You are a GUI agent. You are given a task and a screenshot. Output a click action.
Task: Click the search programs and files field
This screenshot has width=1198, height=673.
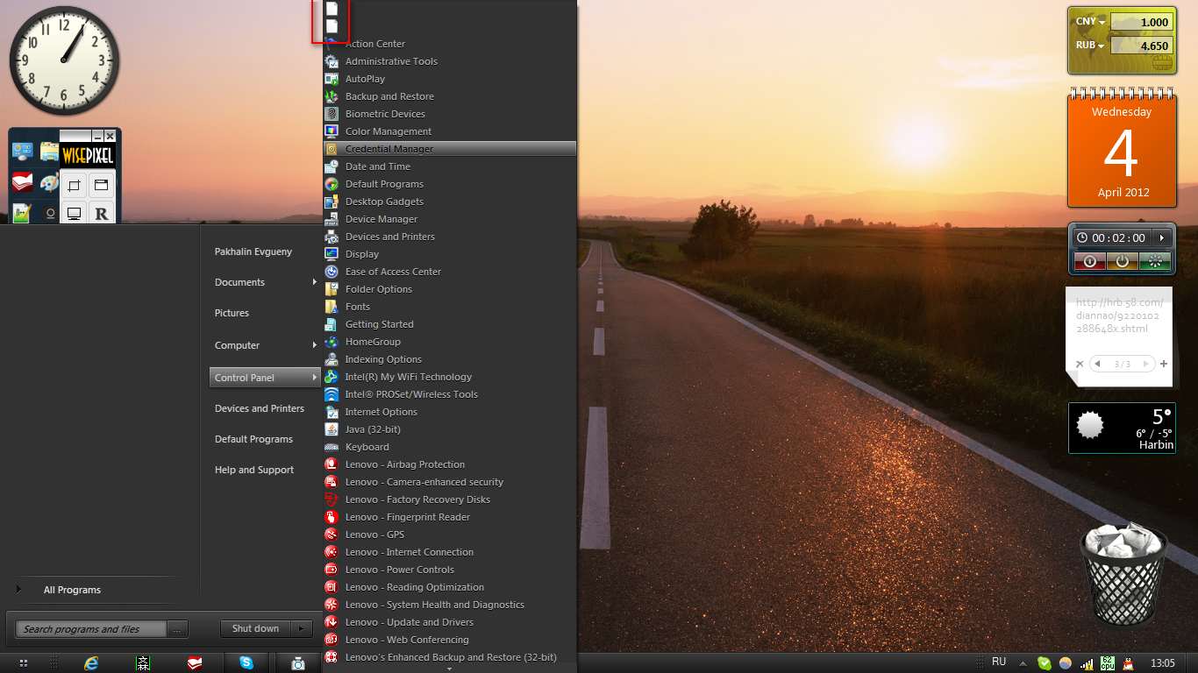(90, 629)
